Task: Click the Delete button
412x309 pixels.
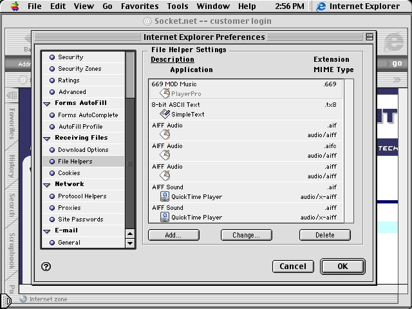Action: point(324,235)
